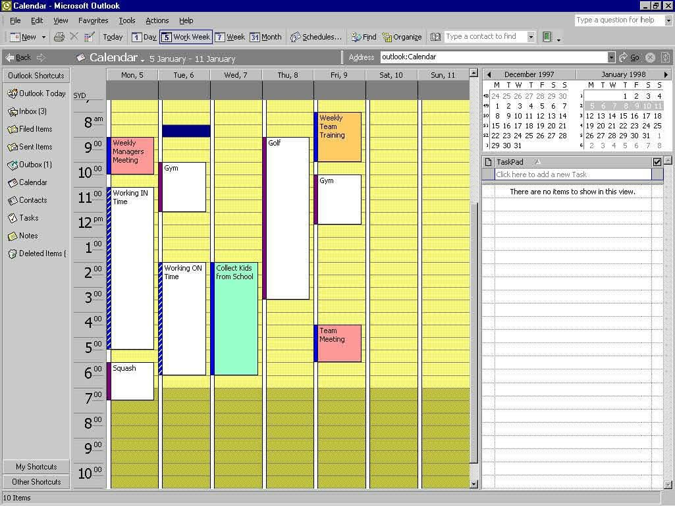Click the New item toolbar button
675x507 pixels.
click(23, 37)
